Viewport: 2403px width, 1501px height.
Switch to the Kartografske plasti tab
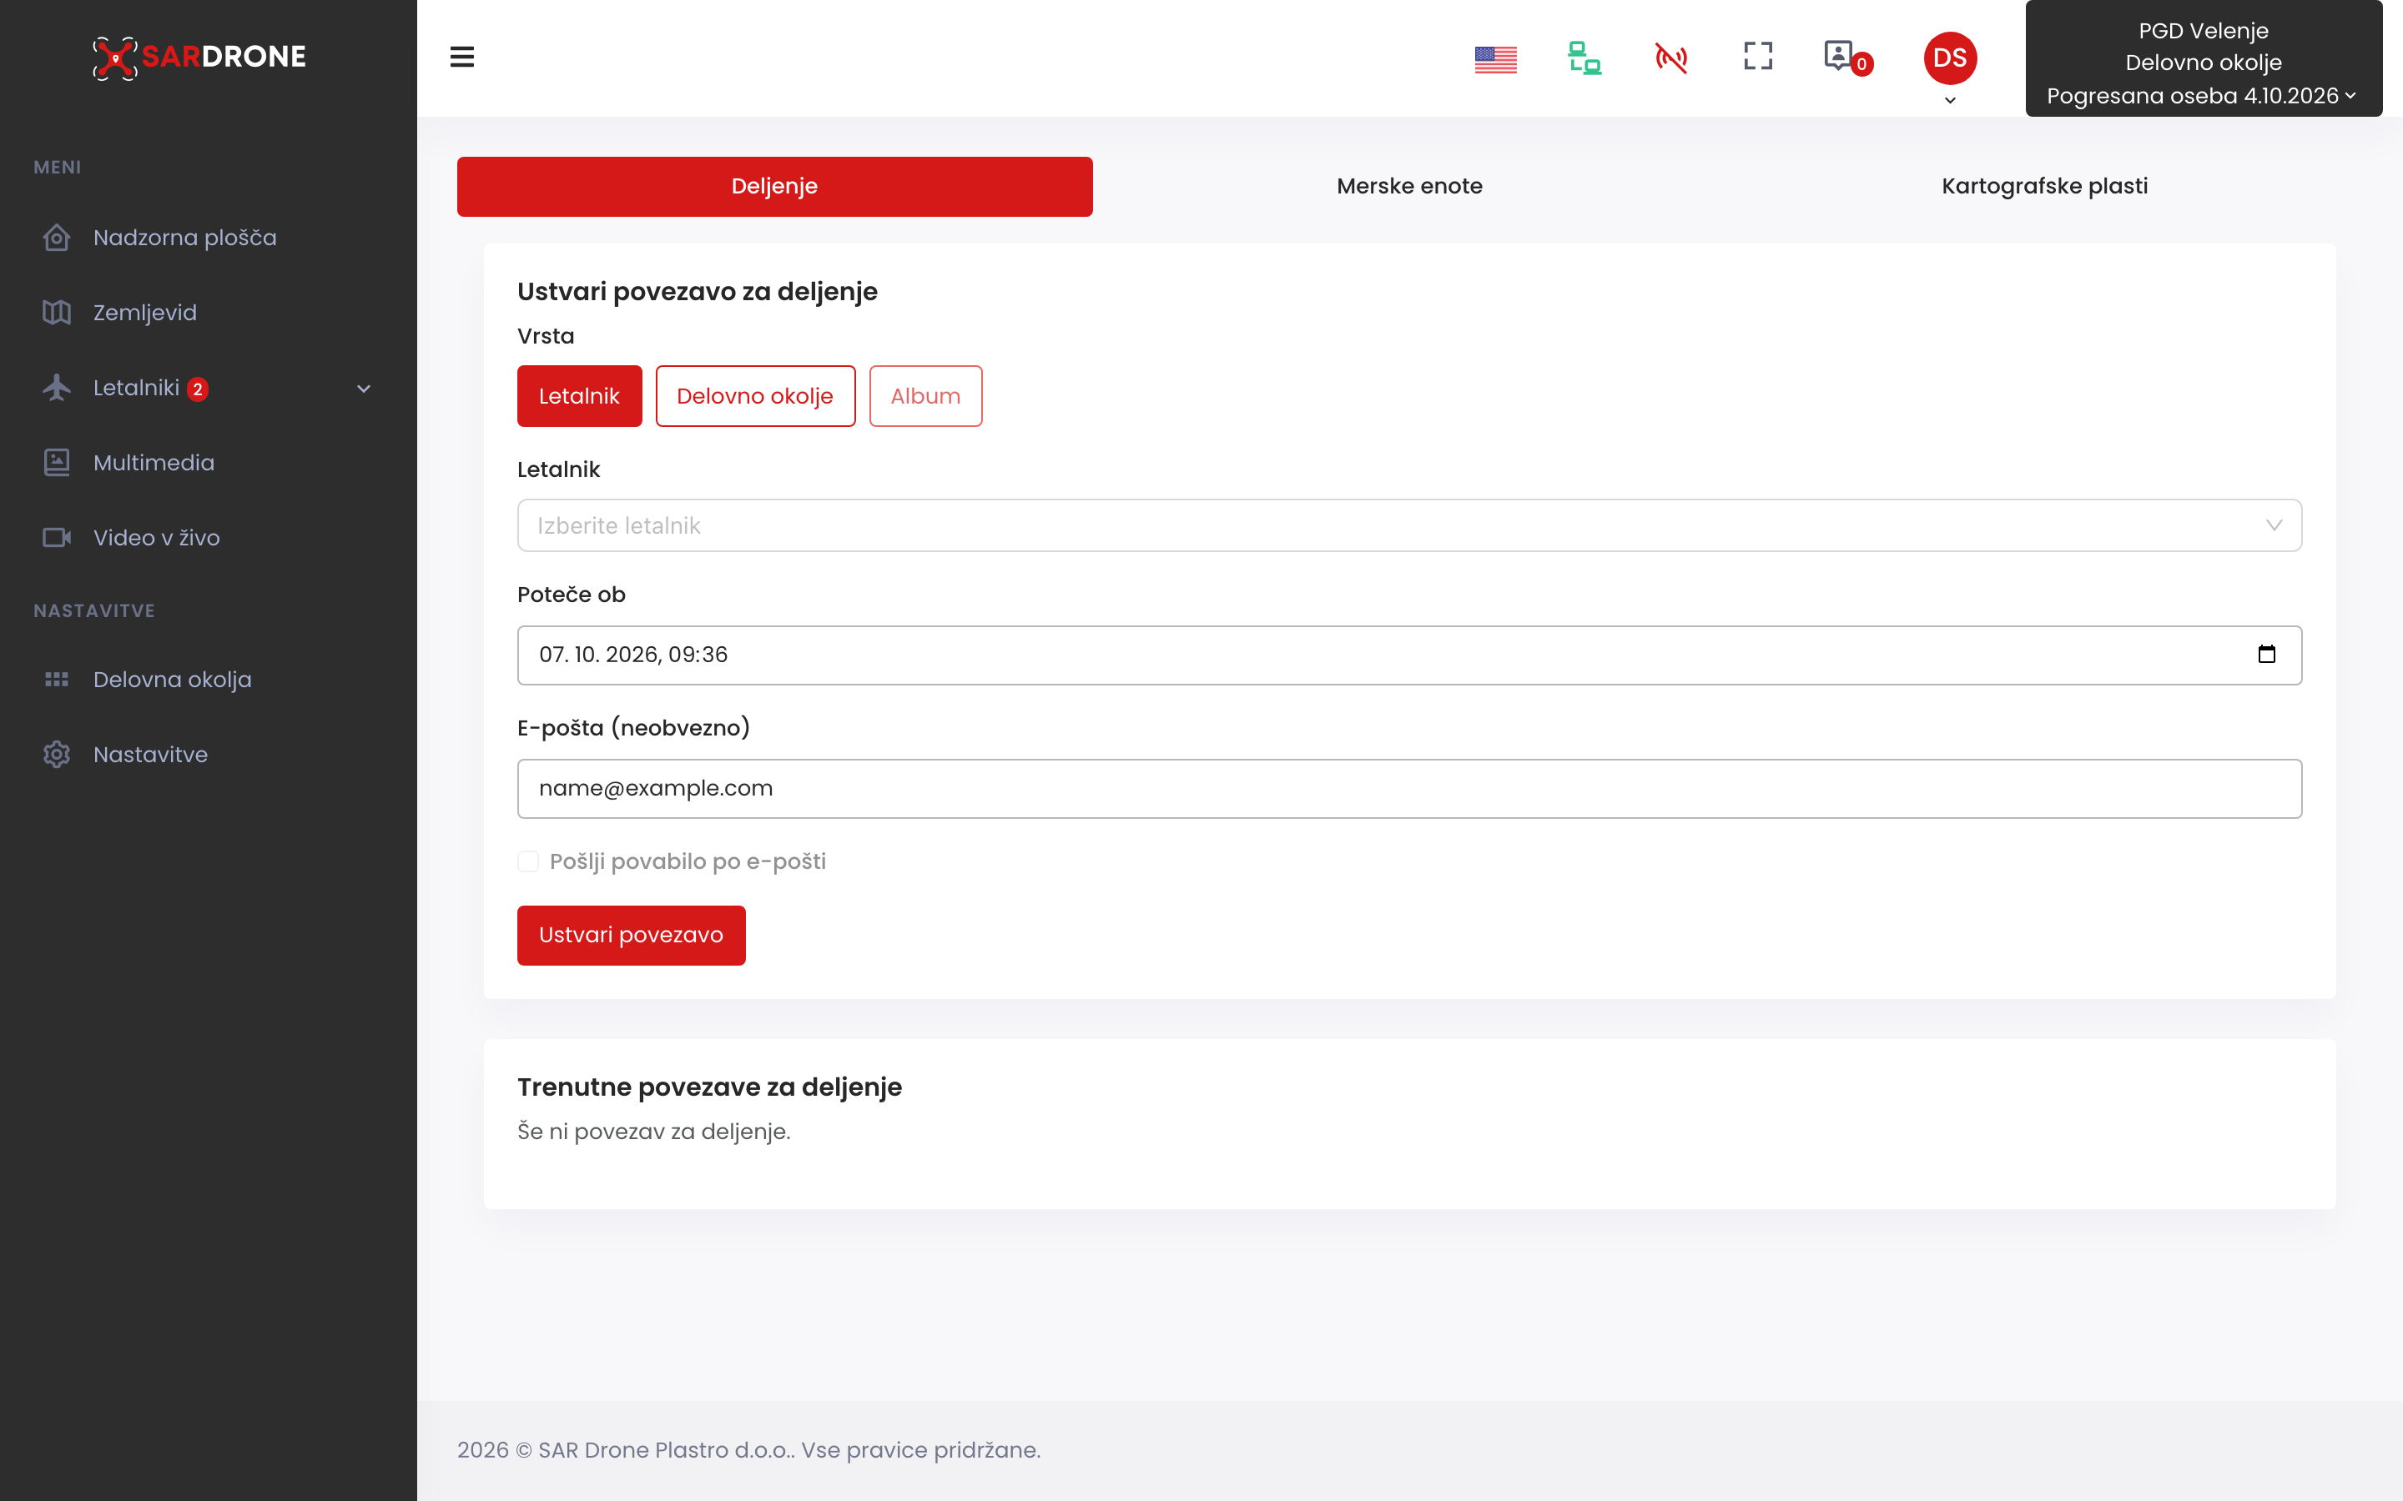click(2044, 187)
